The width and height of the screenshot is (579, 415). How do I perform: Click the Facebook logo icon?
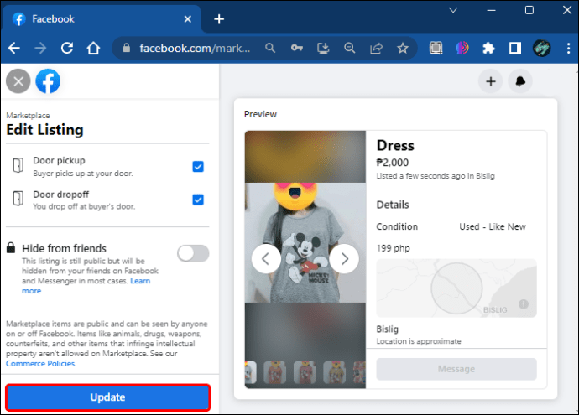point(48,81)
